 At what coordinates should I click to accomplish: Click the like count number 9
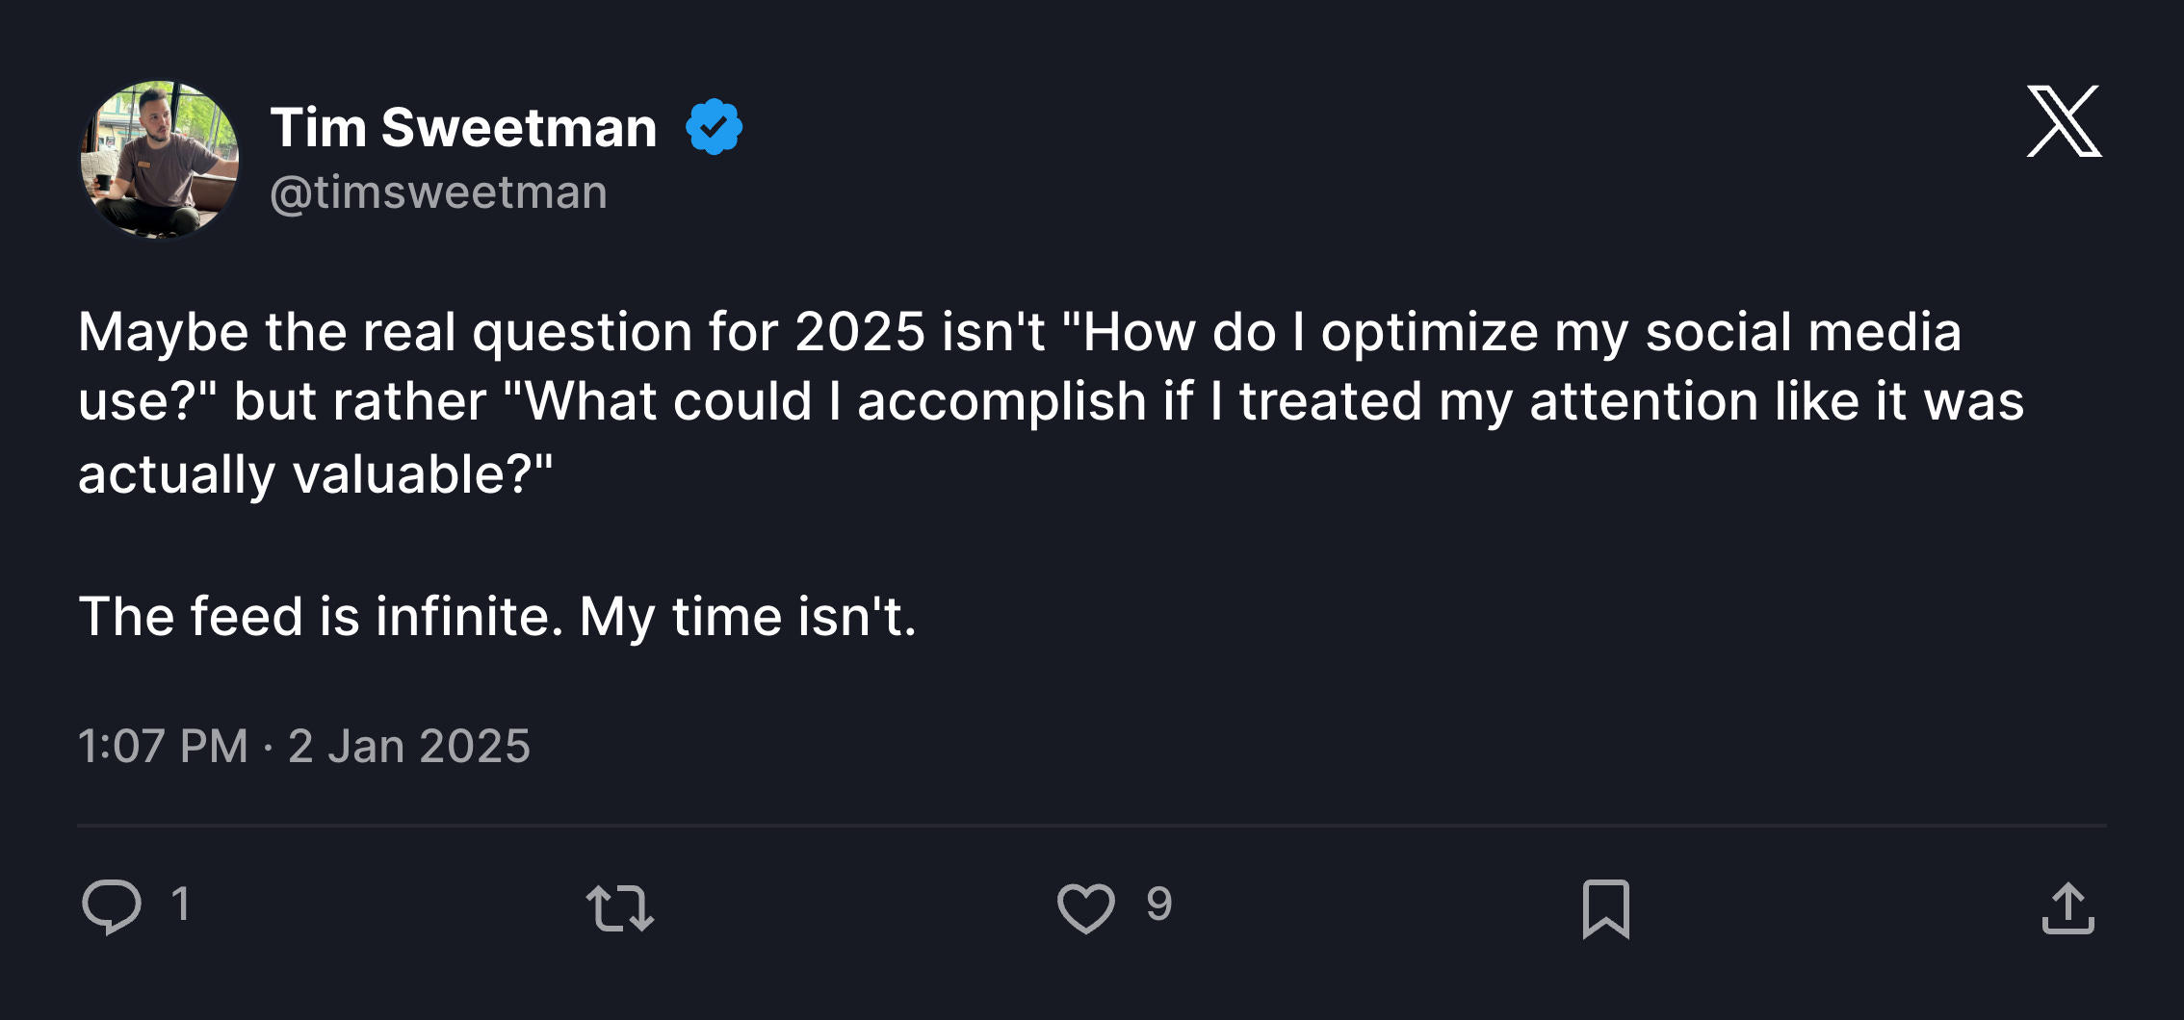(1159, 905)
